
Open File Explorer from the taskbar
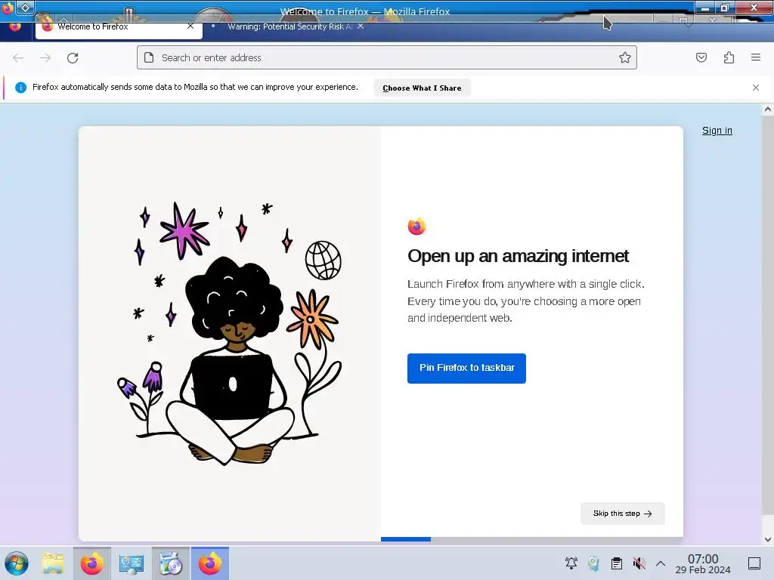(x=53, y=563)
